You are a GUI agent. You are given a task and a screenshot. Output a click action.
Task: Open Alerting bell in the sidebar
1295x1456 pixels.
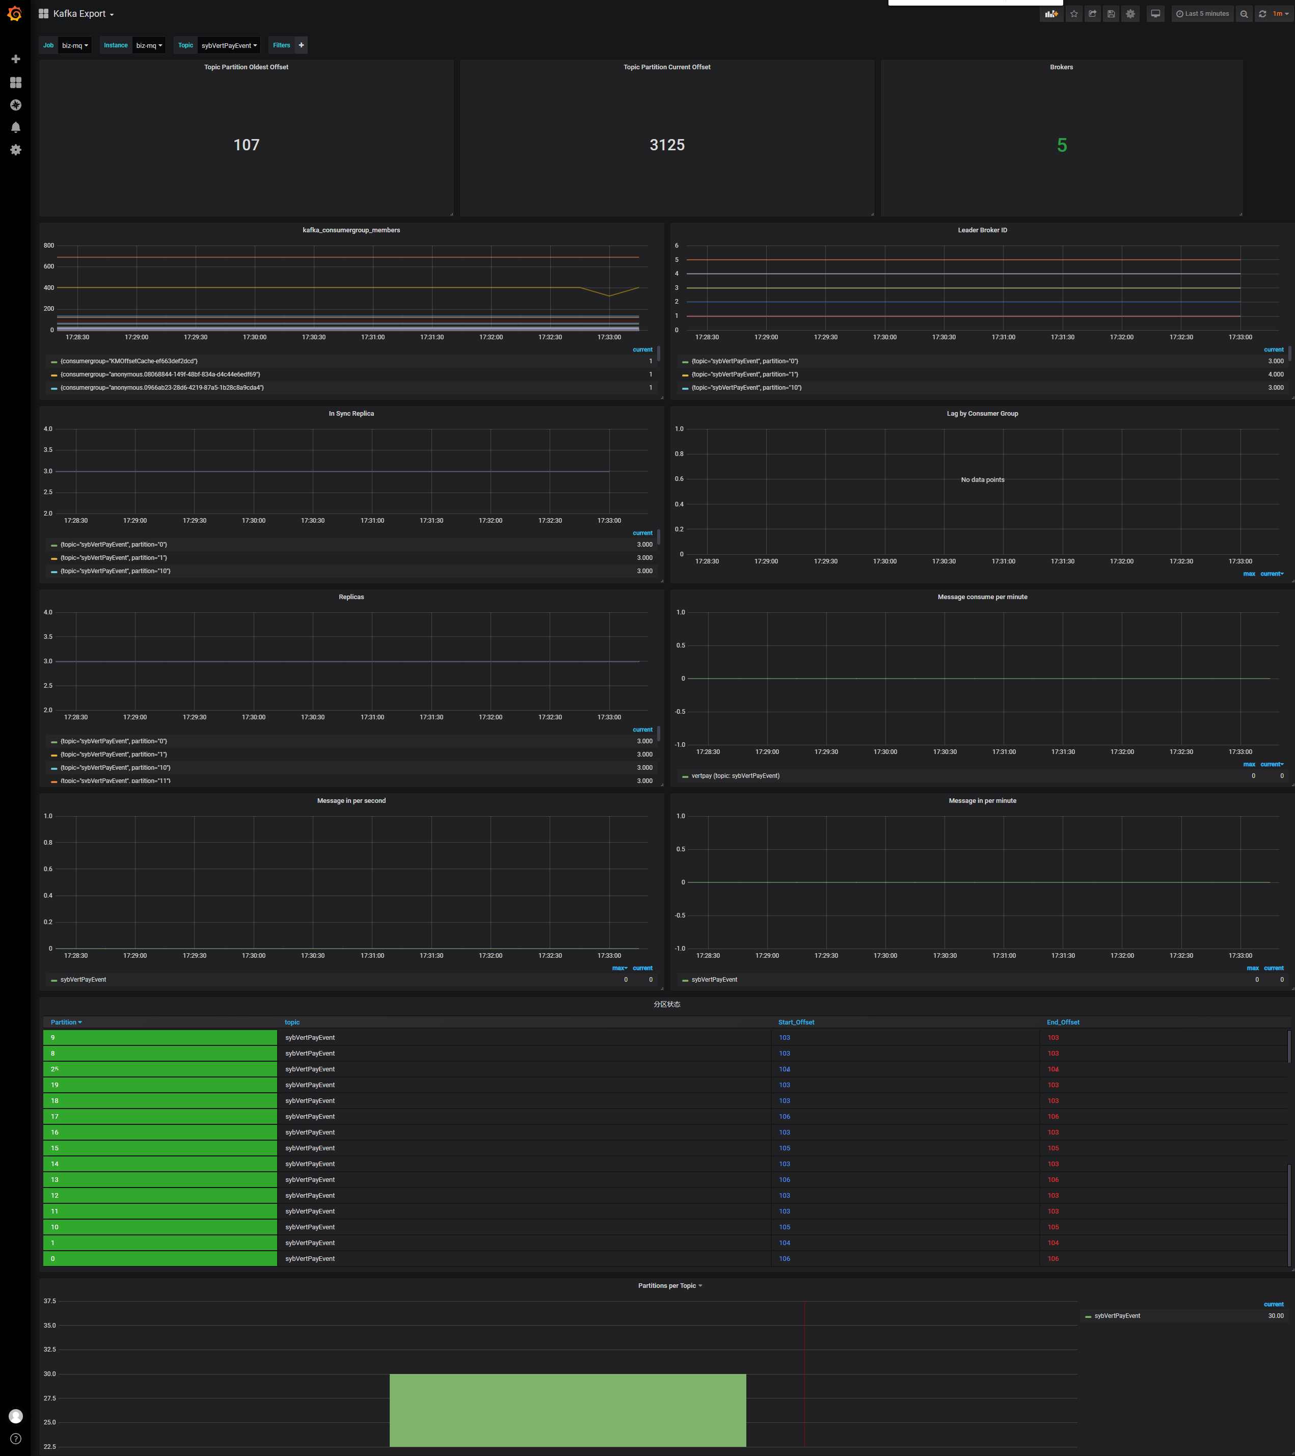[16, 127]
